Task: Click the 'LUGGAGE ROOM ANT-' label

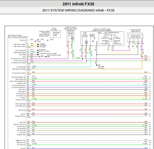Action: [19, 85]
